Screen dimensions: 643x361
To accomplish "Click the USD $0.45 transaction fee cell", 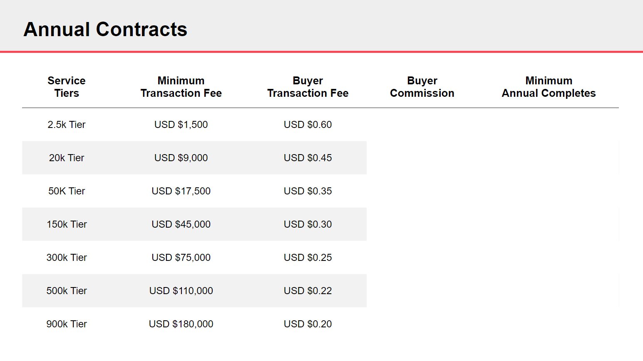I will click(x=308, y=158).
